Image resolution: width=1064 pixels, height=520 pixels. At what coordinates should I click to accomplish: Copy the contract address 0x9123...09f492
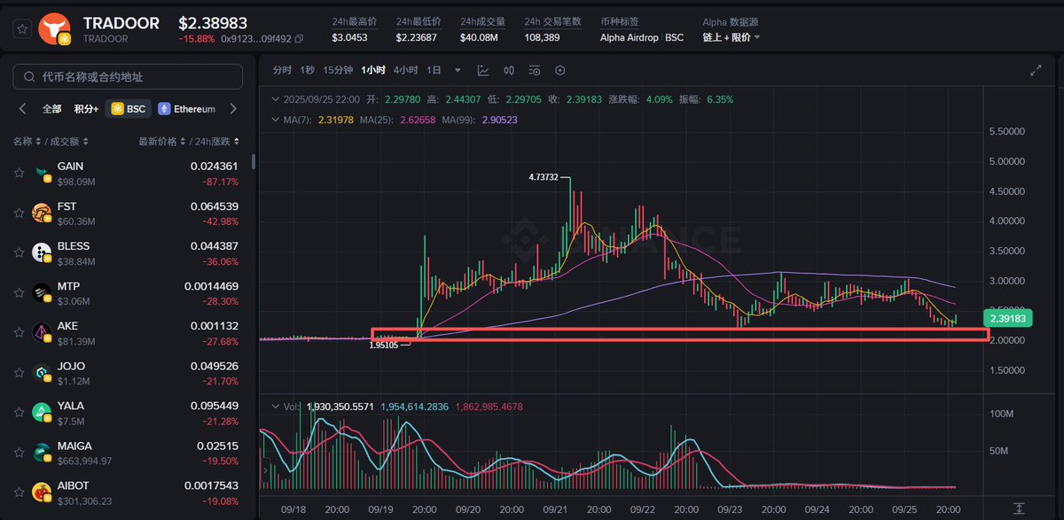click(x=299, y=38)
